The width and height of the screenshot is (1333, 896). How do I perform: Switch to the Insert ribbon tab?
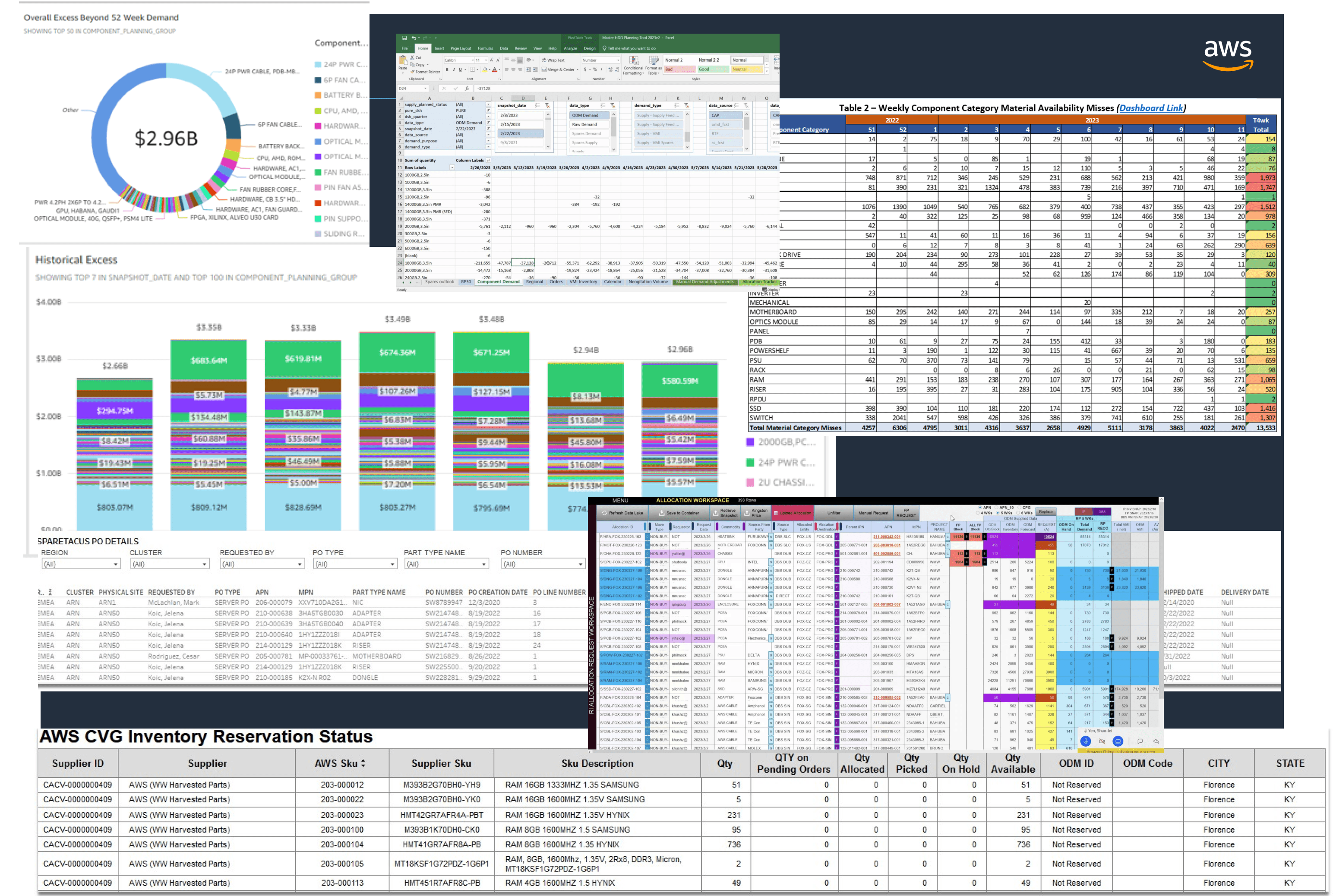tap(439, 49)
